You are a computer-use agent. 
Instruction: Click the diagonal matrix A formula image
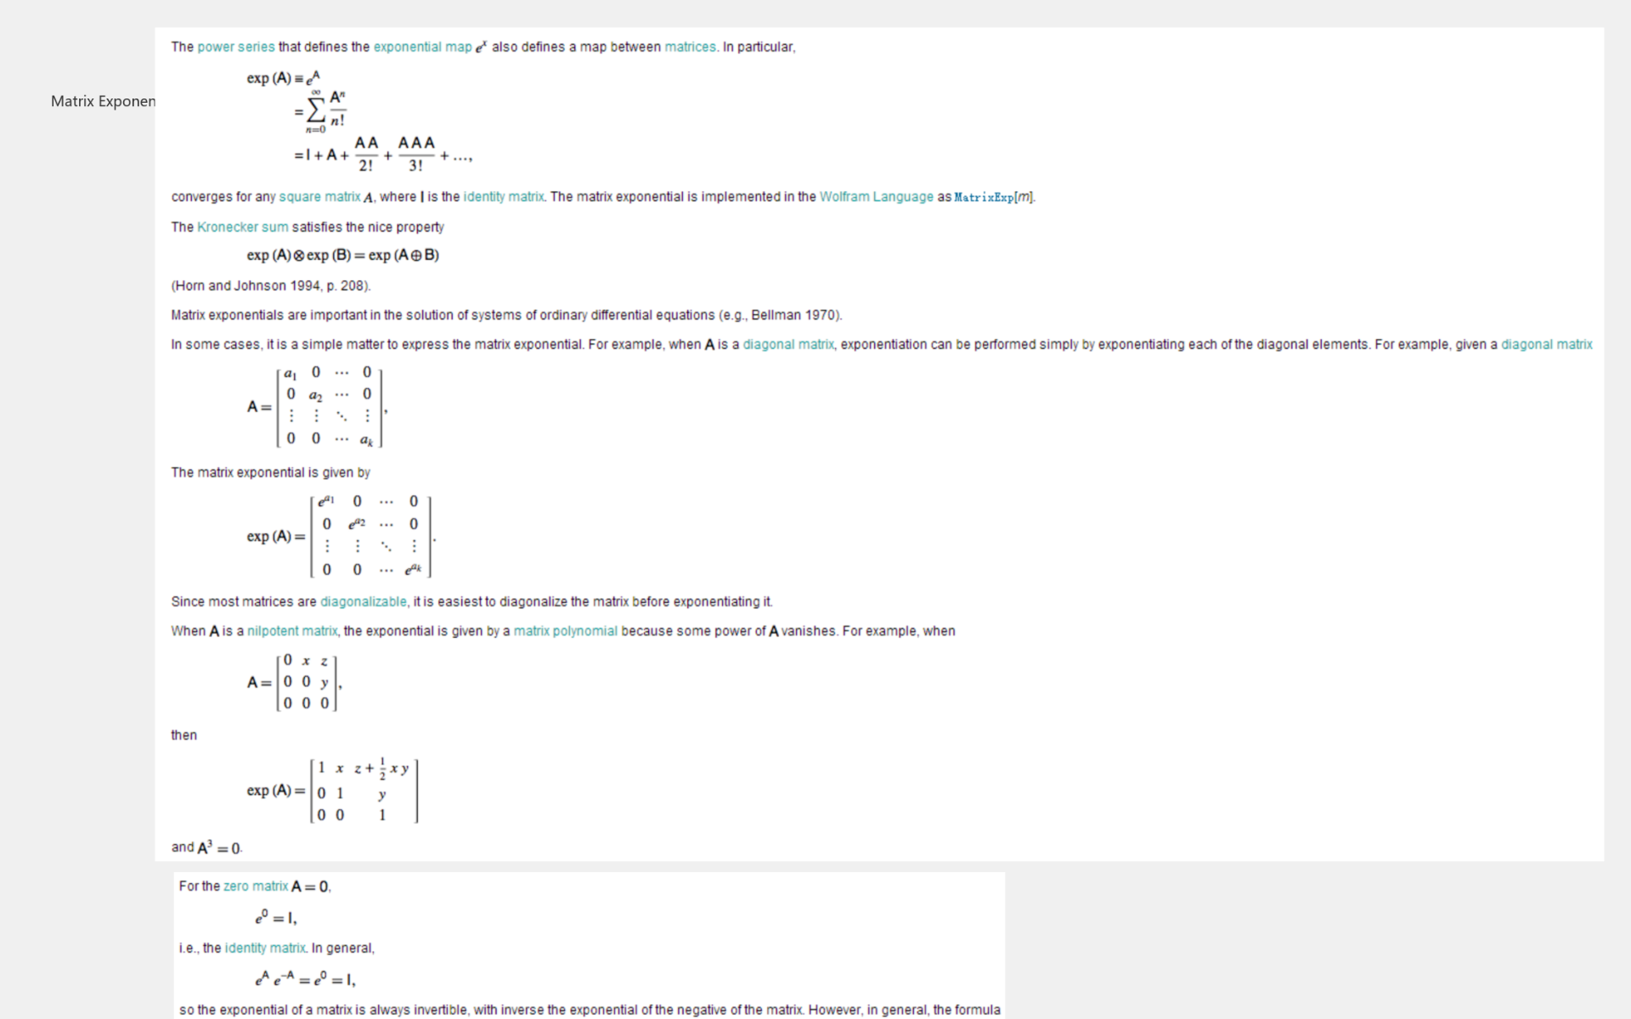tap(316, 407)
